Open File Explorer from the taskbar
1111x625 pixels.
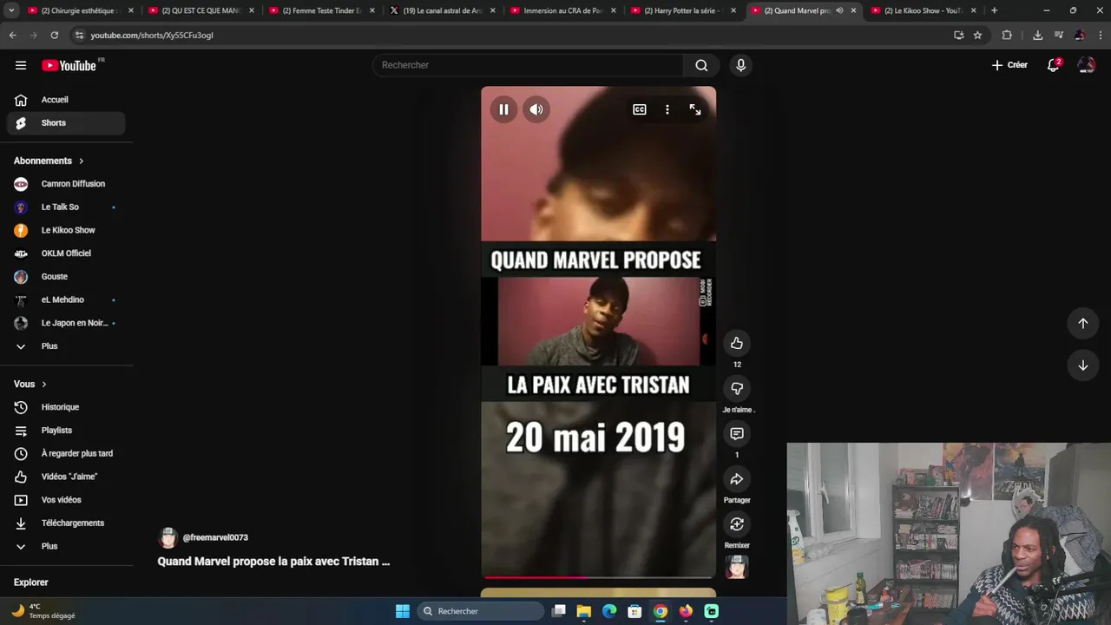point(584,611)
